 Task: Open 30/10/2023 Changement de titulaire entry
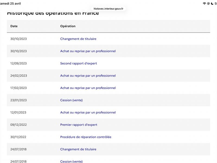coord(78,39)
